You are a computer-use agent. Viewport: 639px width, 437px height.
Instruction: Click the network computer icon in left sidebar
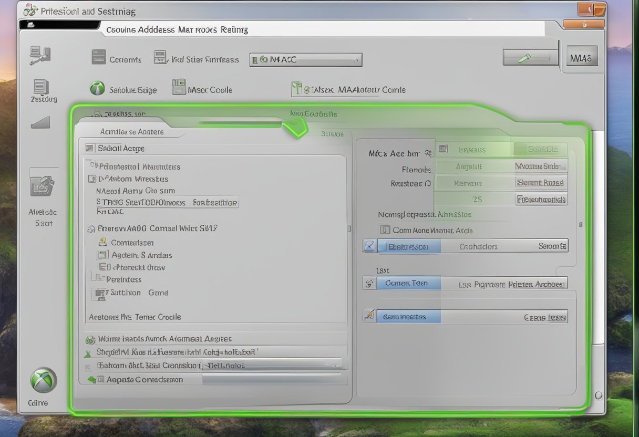point(39,55)
